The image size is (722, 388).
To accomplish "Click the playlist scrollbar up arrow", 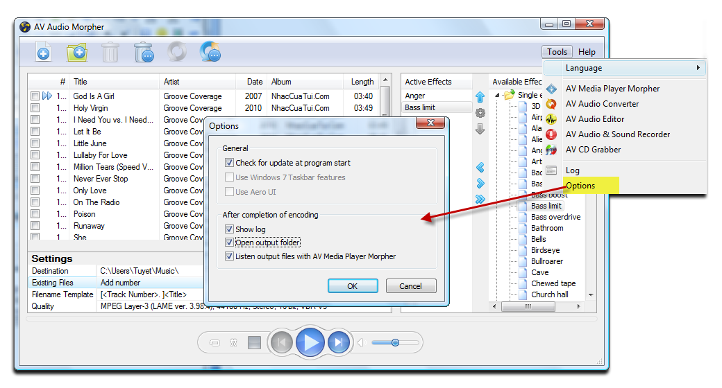I will [x=386, y=80].
